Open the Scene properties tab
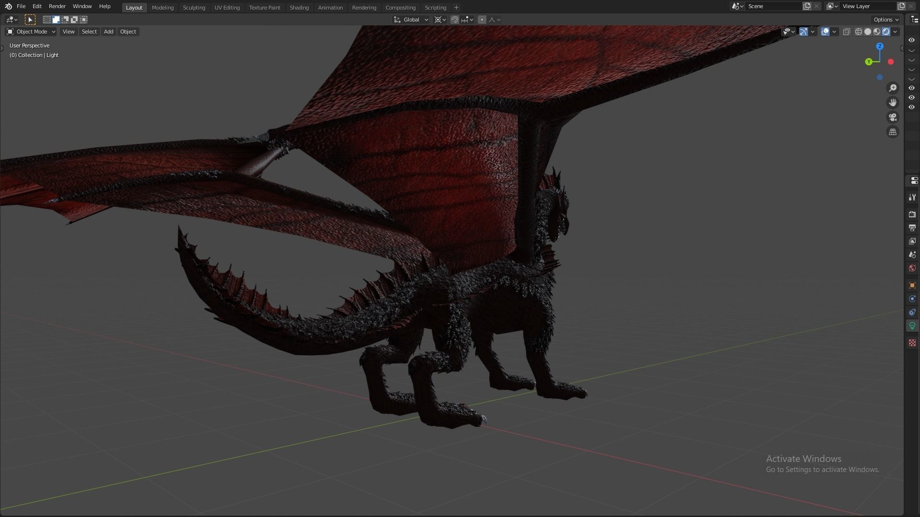 [912, 255]
